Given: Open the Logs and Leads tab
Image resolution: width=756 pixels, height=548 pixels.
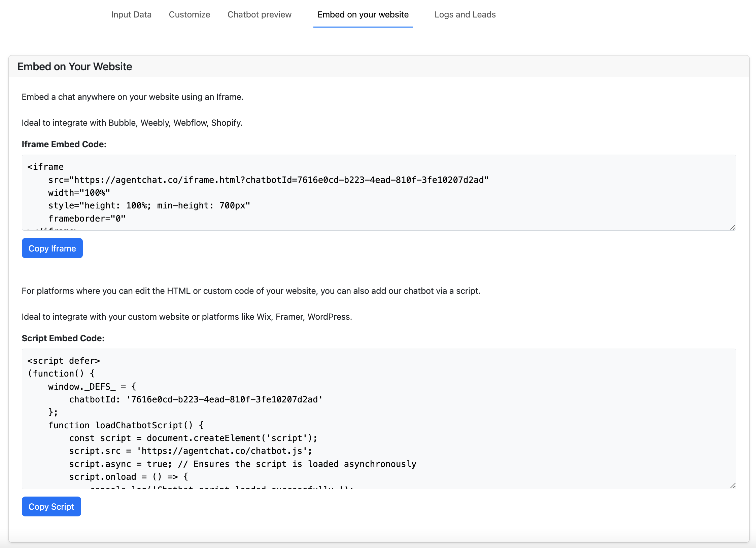Looking at the screenshot, I should [x=465, y=14].
